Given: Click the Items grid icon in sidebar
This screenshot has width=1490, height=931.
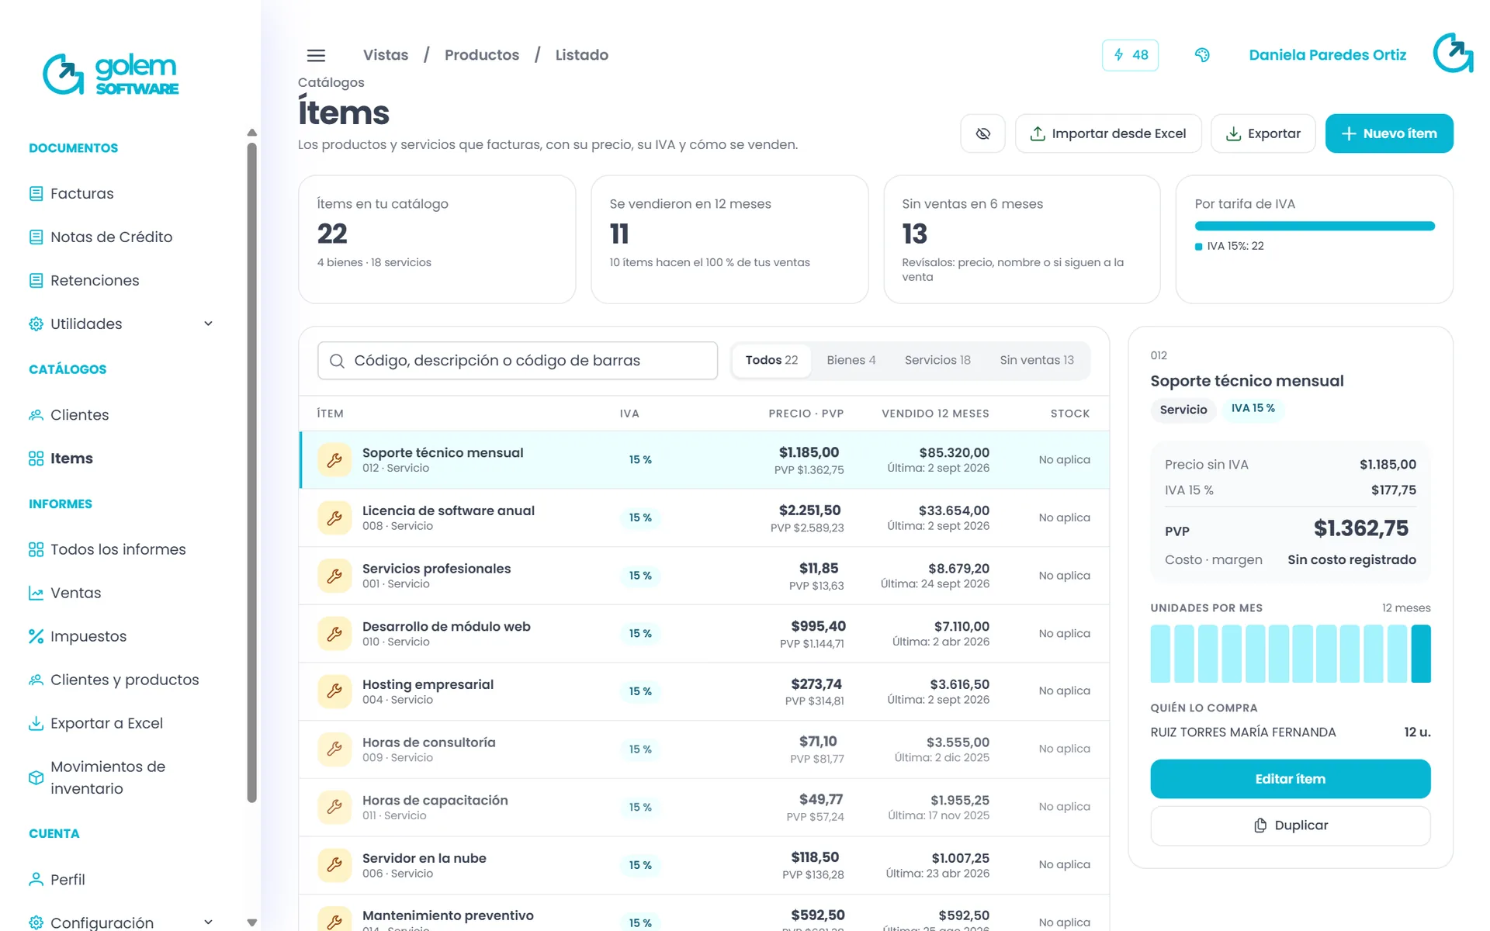Looking at the screenshot, I should pos(36,459).
